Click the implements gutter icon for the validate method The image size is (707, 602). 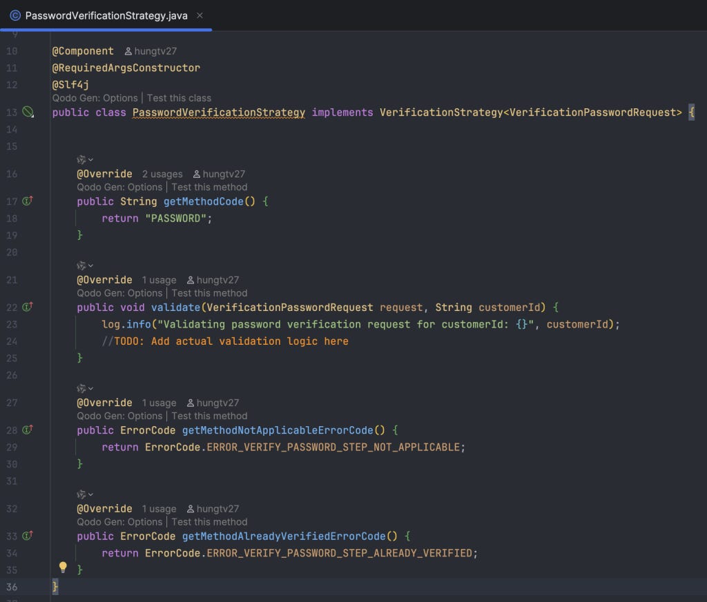(28, 307)
